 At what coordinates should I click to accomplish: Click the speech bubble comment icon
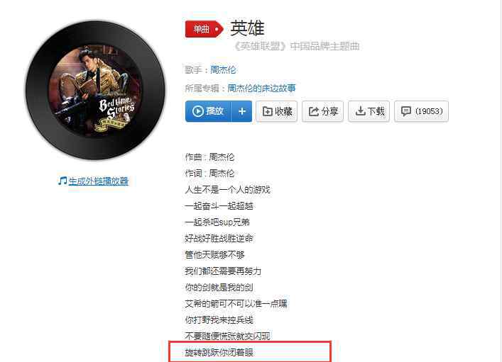pyautogui.click(x=406, y=111)
